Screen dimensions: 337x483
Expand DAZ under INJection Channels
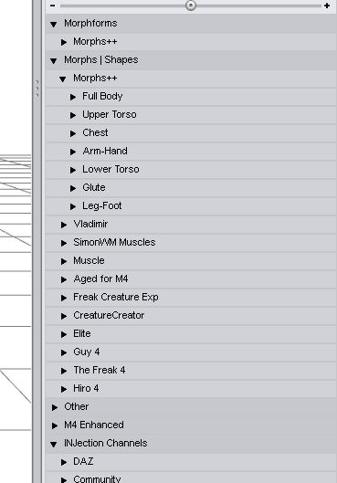point(64,462)
